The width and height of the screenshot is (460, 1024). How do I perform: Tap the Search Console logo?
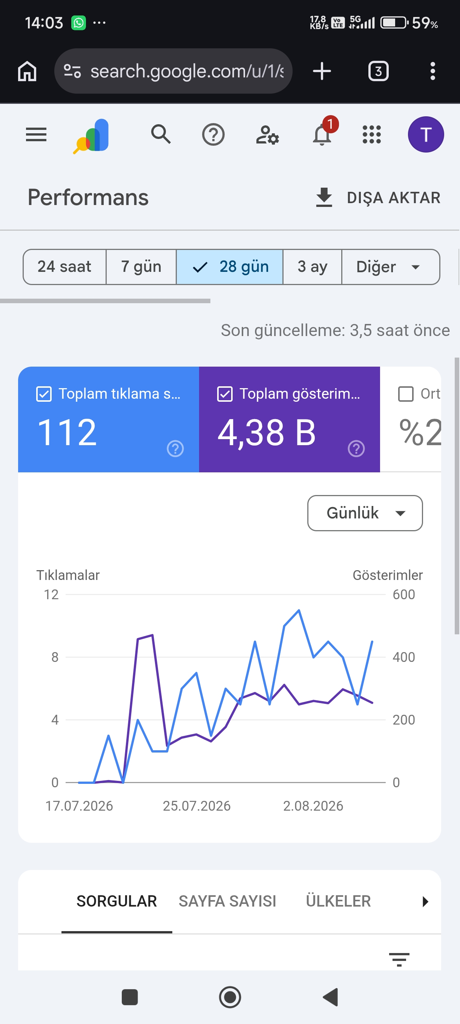tap(92, 136)
